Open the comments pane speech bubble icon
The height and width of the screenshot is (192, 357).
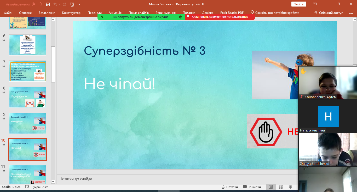coord(351,13)
